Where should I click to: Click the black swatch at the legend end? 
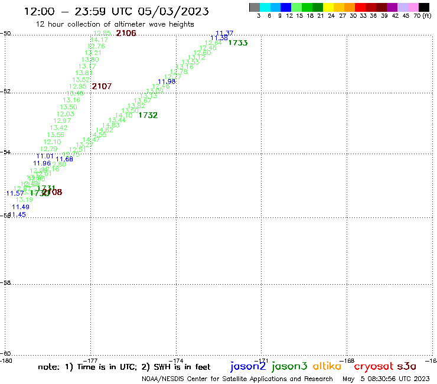tap(423, 7)
